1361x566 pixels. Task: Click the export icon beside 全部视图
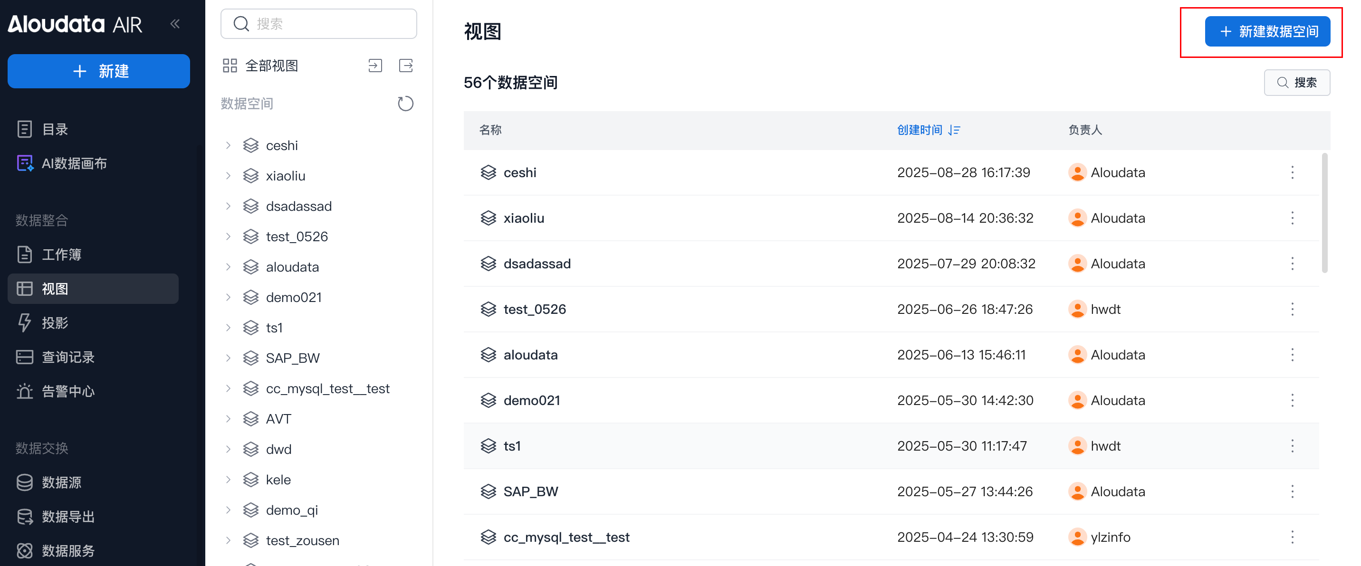pos(406,66)
